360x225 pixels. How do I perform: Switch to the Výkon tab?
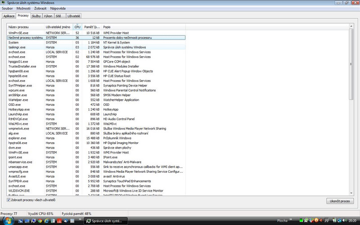pos(48,16)
